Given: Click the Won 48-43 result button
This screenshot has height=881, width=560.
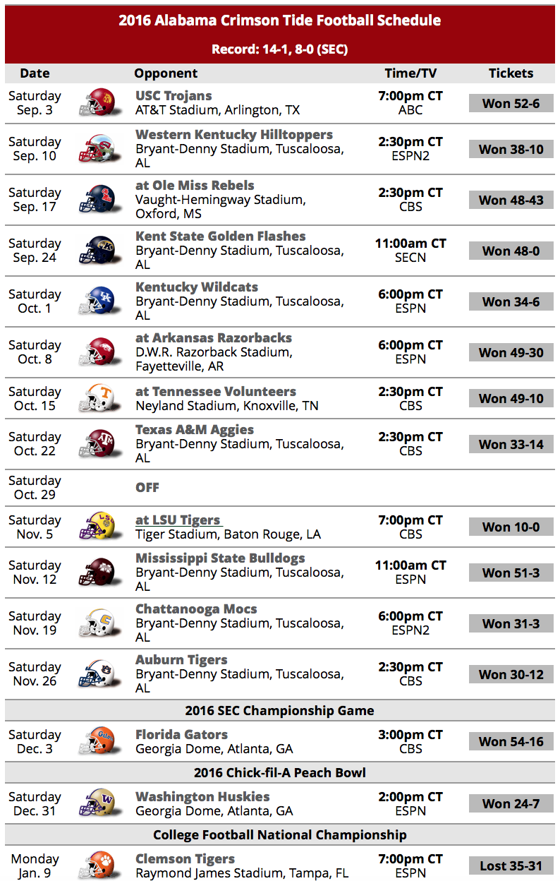Looking at the screenshot, I should [511, 200].
